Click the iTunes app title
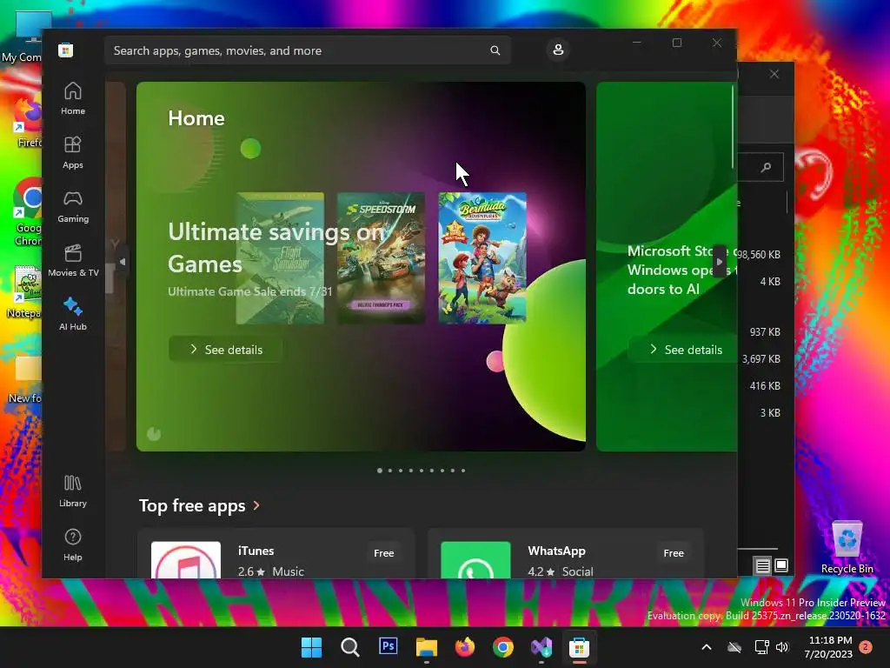890x668 pixels. coord(256,551)
